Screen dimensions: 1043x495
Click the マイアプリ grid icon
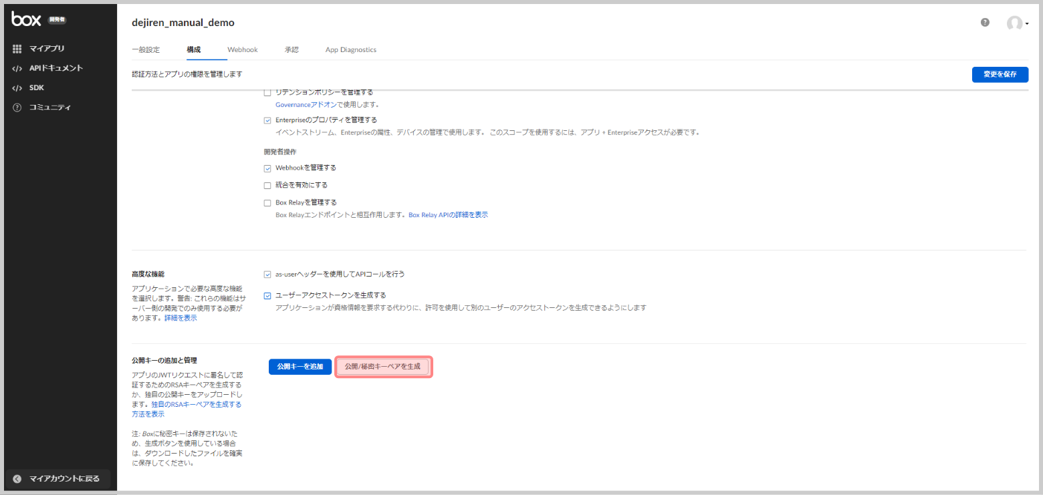(x=17, y=49)
